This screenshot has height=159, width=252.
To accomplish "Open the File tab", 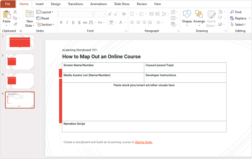I will (8, 4).
